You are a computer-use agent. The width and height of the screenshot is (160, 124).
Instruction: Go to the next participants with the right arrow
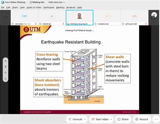click(153, 18)
